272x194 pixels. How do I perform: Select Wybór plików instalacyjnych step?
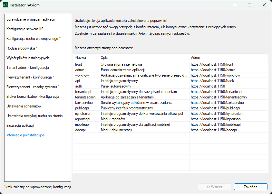click(x=28, y=58)
